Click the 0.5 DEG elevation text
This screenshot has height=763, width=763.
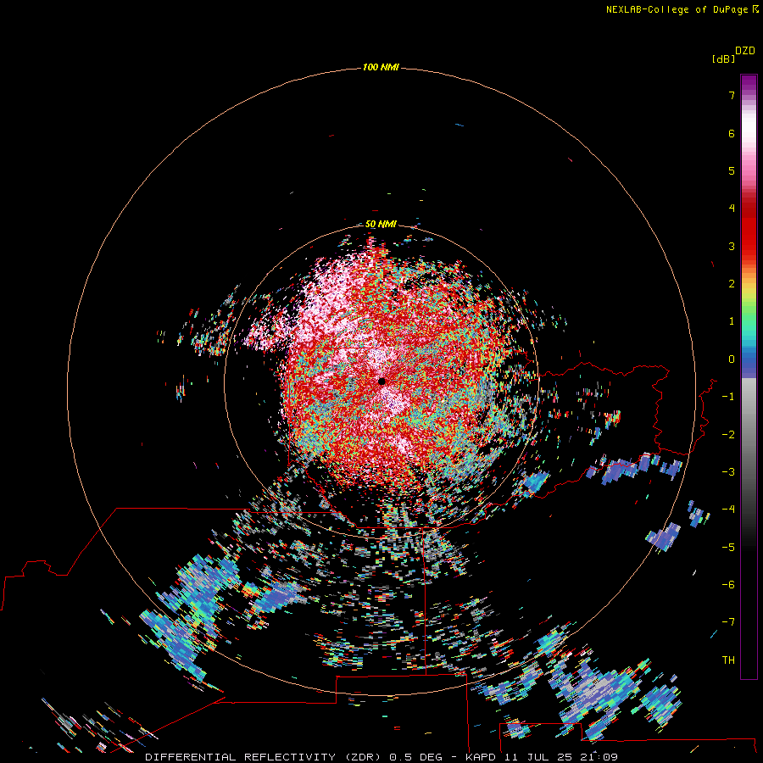(x=415, y=757)
